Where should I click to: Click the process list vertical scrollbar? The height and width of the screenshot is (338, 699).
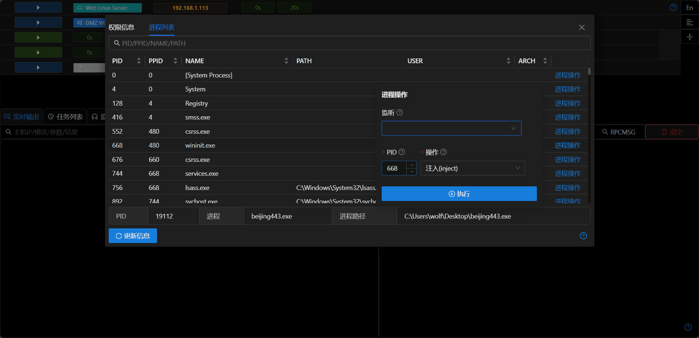coord(589,72)
